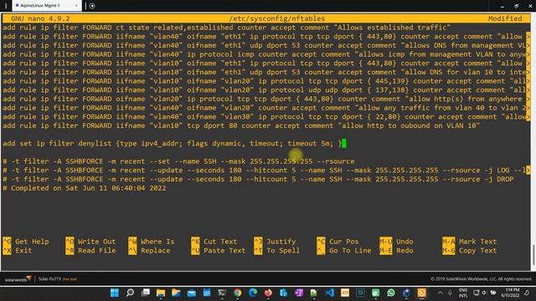
Task: Click the ^W Where Is shortcut
Action: [x=152, y=242]
